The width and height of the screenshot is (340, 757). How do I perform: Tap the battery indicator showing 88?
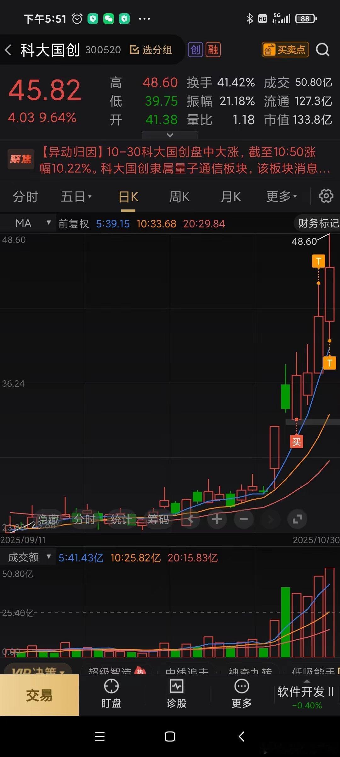click(306, 19)
